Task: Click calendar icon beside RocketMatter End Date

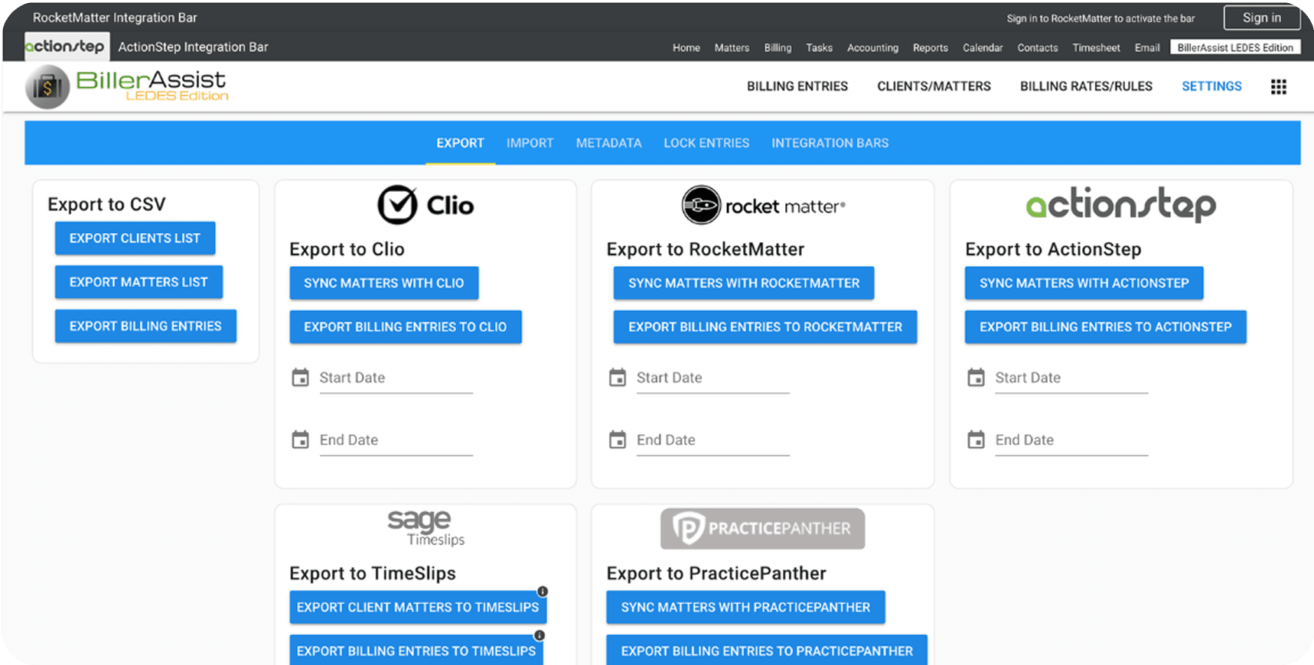Action: point(618,440)
